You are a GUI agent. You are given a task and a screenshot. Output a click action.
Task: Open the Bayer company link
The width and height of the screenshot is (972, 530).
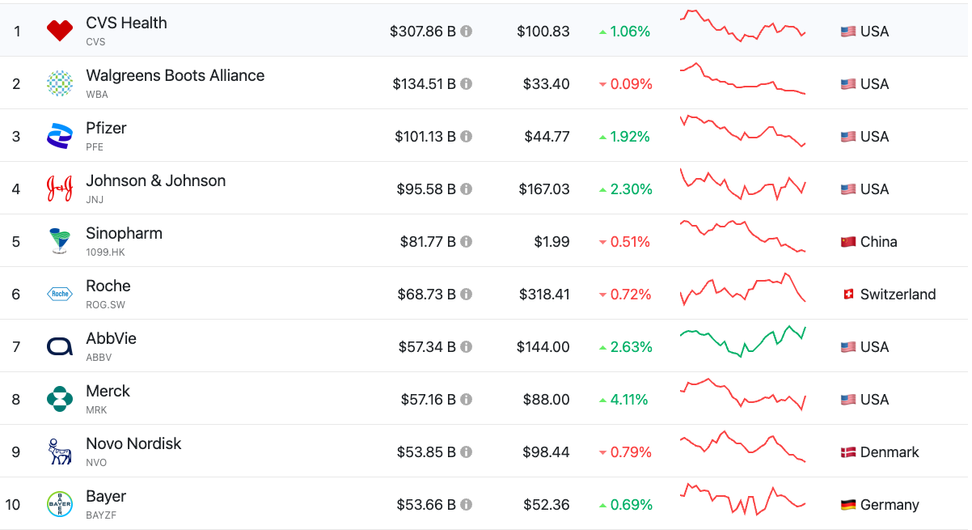106,496
